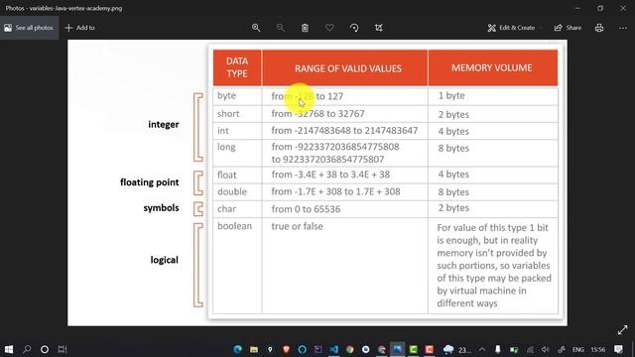Click the volume speaker icon in the tray
This screenshot has height=357, width=635.
(x=546, y=349)
